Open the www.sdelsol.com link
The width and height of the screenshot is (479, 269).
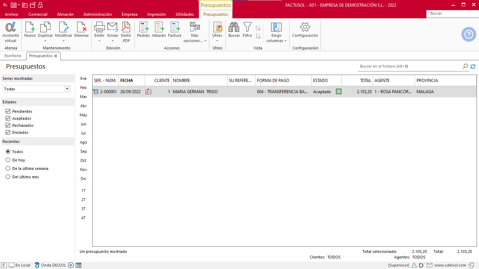pos(450,265)
